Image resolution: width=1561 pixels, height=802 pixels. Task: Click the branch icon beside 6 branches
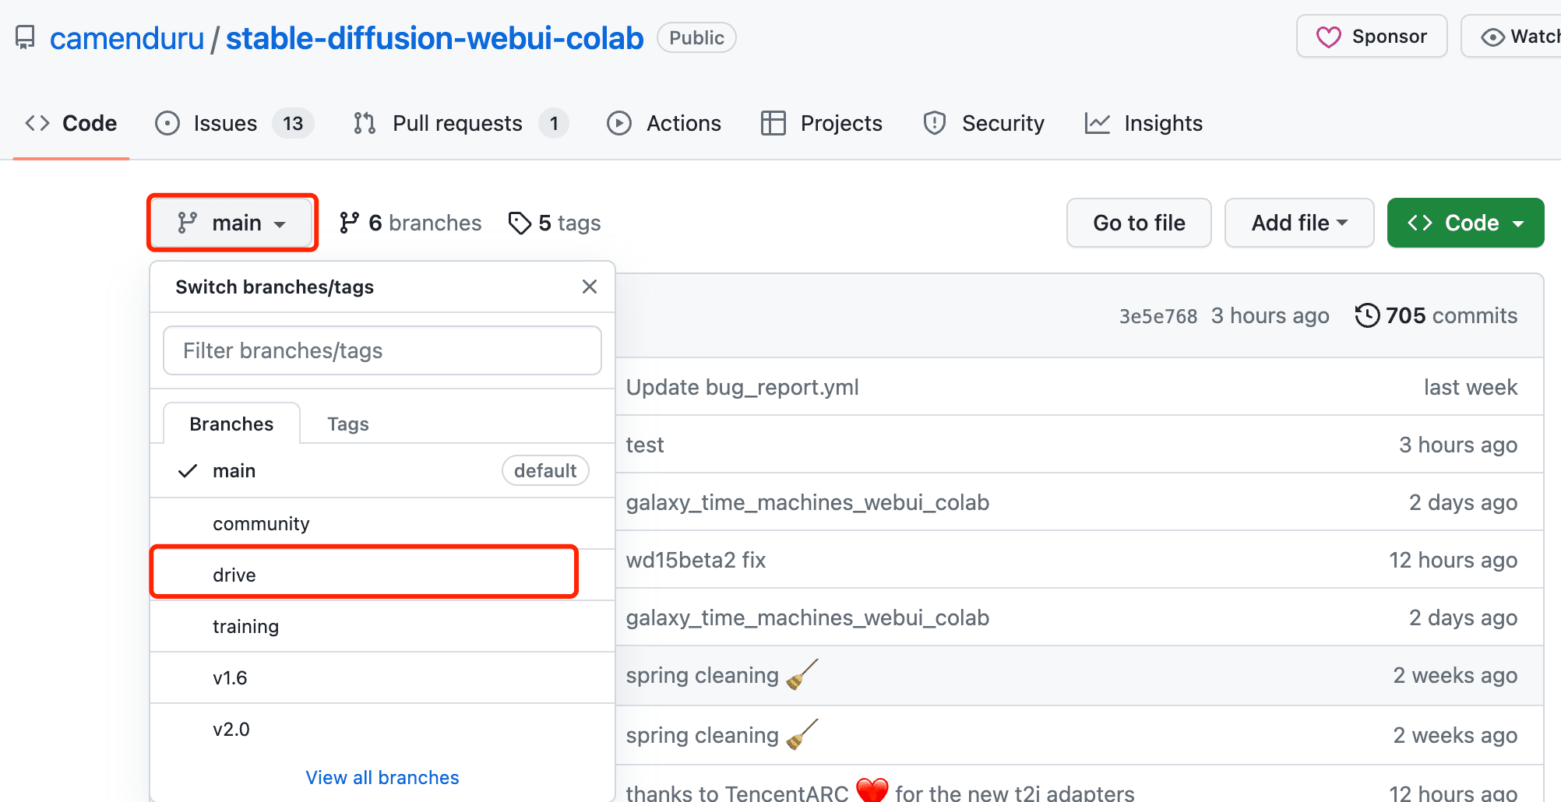click(x=350, y=223)
